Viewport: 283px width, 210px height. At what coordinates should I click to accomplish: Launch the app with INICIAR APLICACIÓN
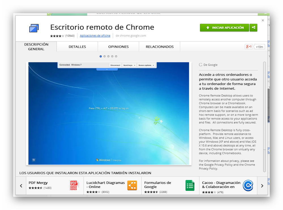click(224, 28)
